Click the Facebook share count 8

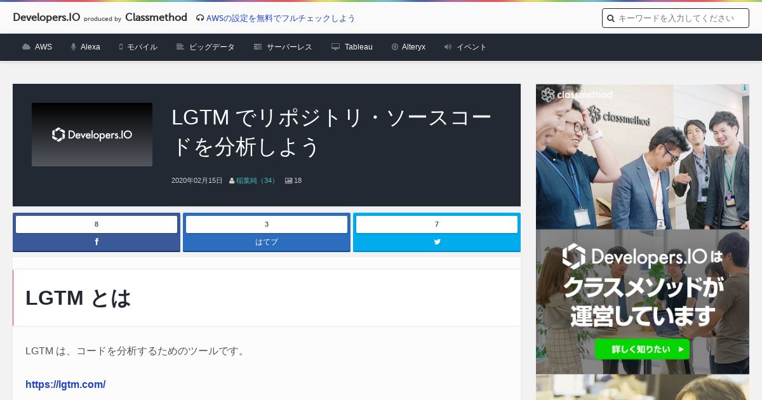pos(97,224)
